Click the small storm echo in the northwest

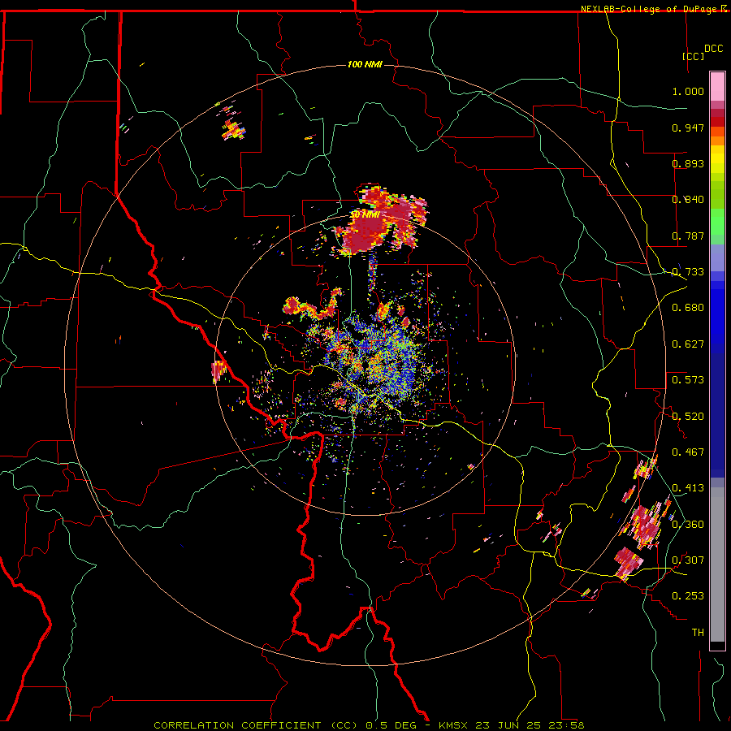232,130
